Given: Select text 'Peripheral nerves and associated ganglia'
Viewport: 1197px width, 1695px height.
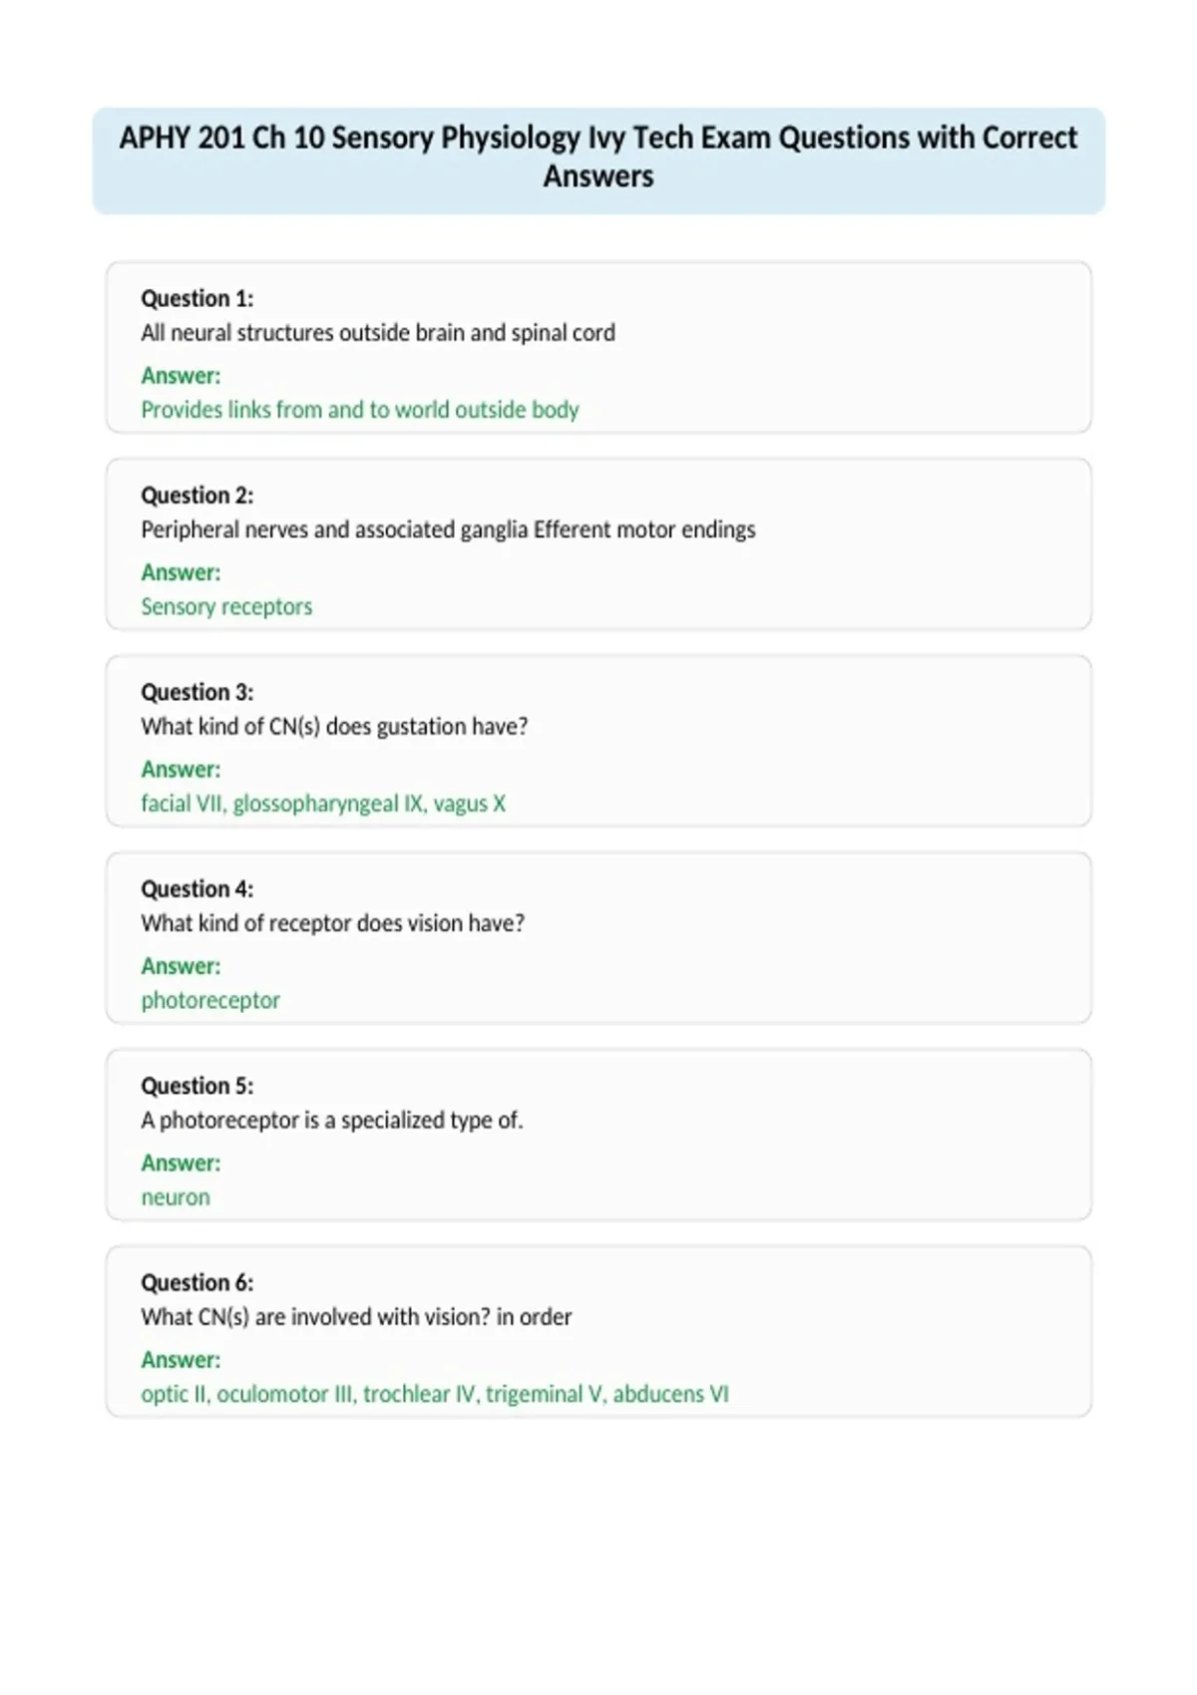Looking at the screenshot, I should [x=334, y=529].
